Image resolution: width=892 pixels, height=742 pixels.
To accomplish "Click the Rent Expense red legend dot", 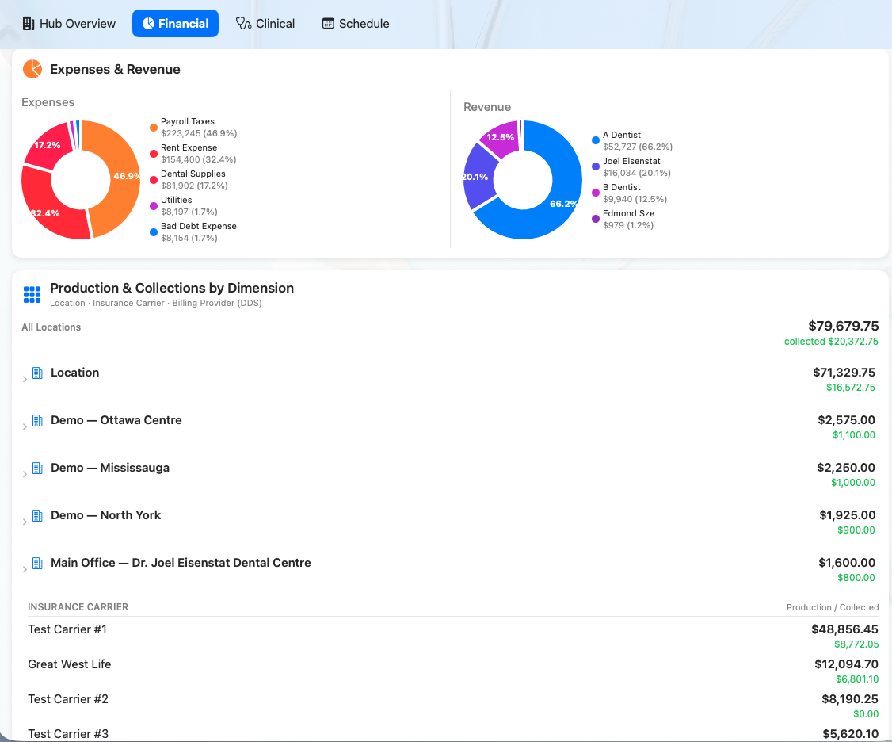I will [154, 154].
